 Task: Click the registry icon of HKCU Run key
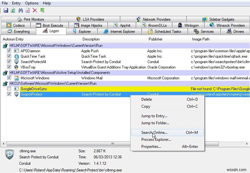click(x=5, y=83)
